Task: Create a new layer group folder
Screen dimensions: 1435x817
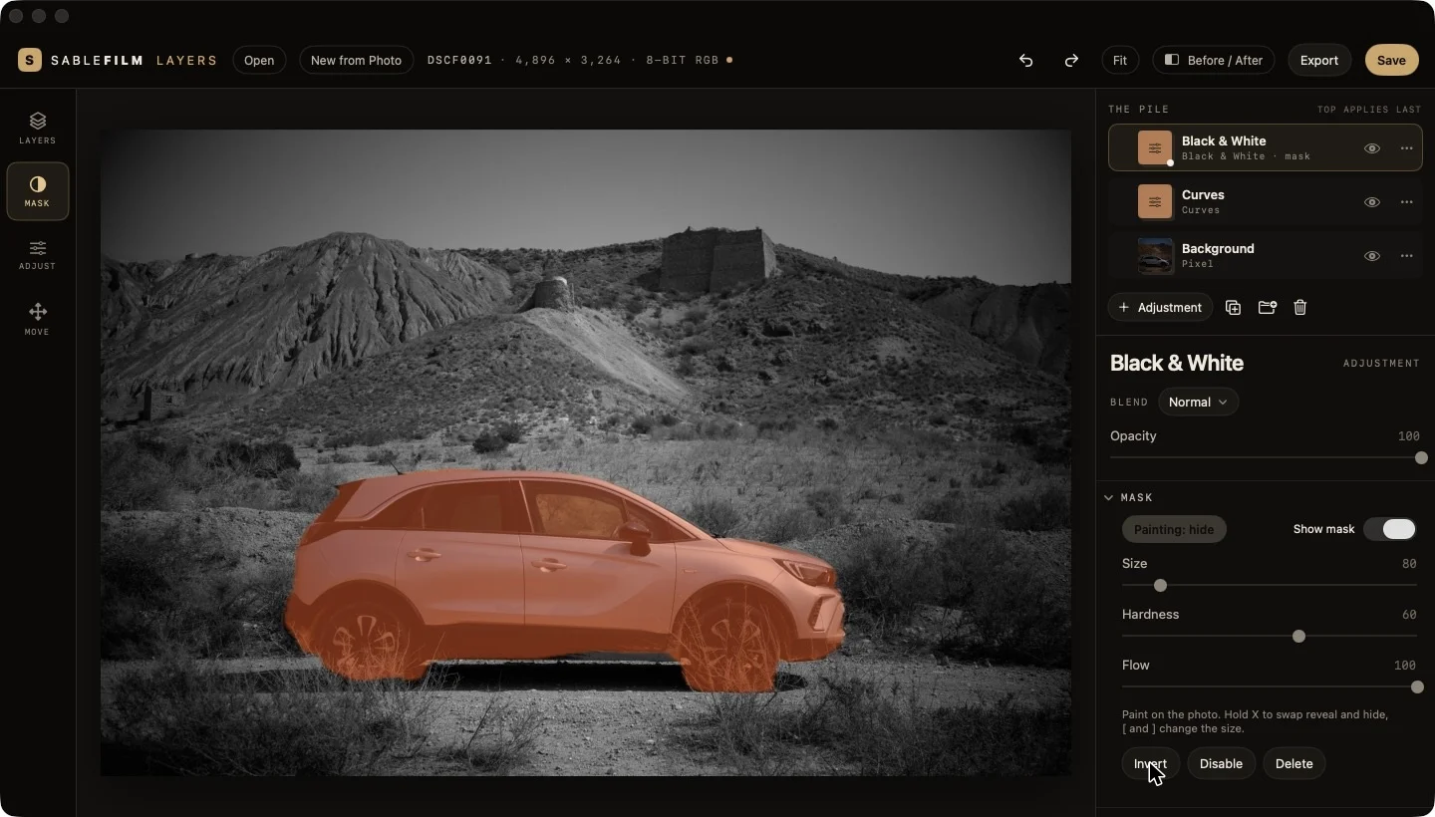Action: (x=1267, y=308)
